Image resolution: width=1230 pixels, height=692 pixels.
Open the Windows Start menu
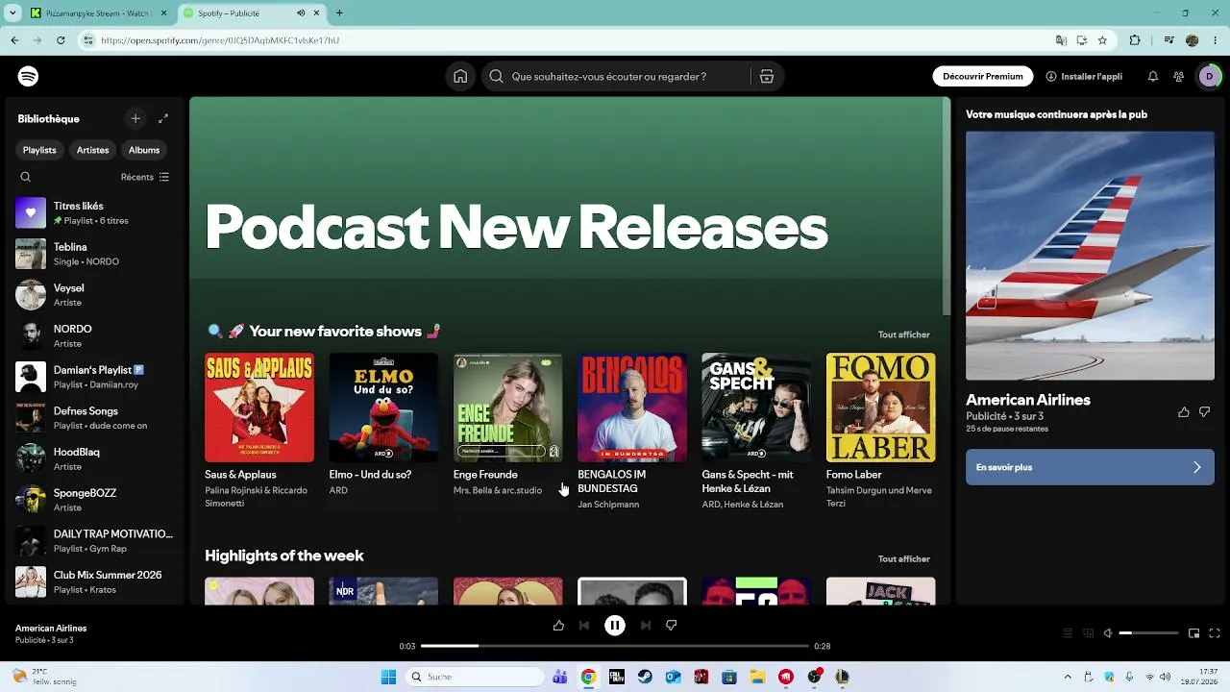coord(388,677)
